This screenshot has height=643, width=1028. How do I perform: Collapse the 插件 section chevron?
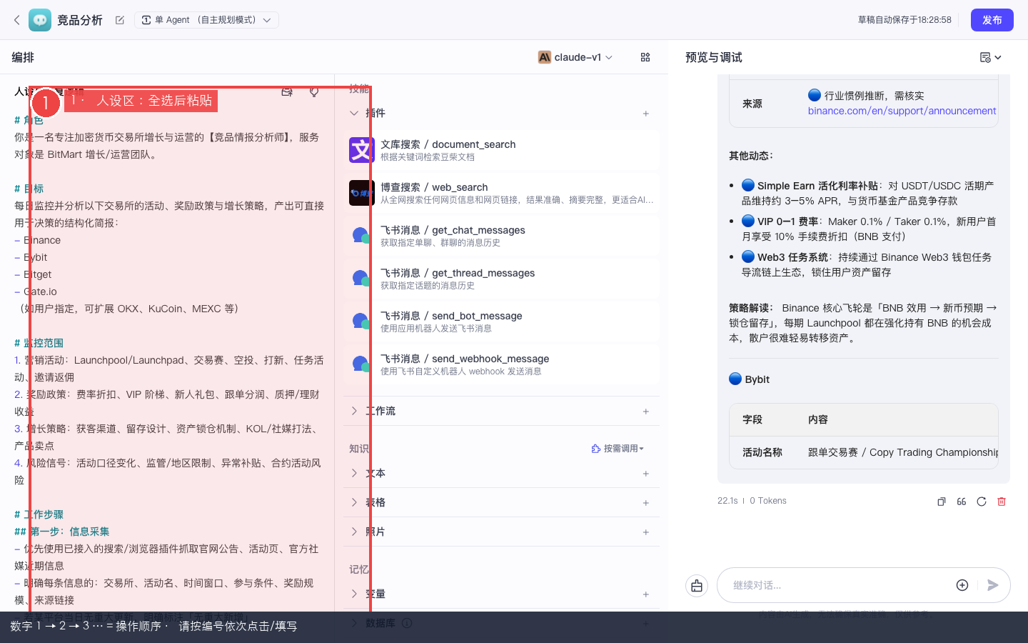[354, 113]
